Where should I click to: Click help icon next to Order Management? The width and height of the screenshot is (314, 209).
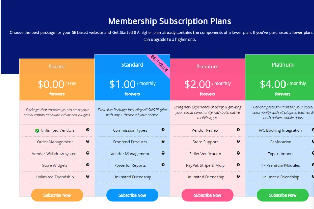coord(88,141)
